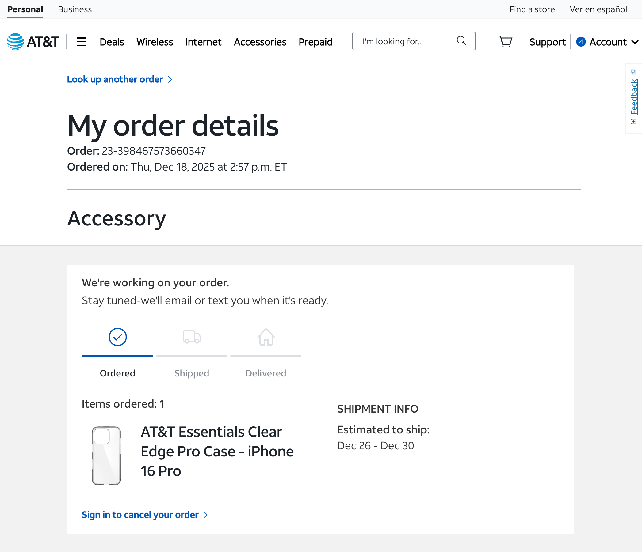Switch to the Business tab
Screen dimensions: 642x552
click(x=75, y=9)
